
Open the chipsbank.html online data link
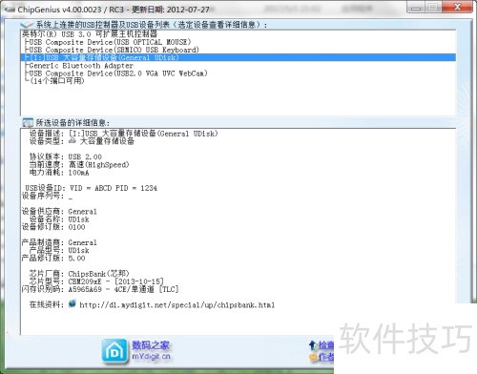click(x=176, y=305)
